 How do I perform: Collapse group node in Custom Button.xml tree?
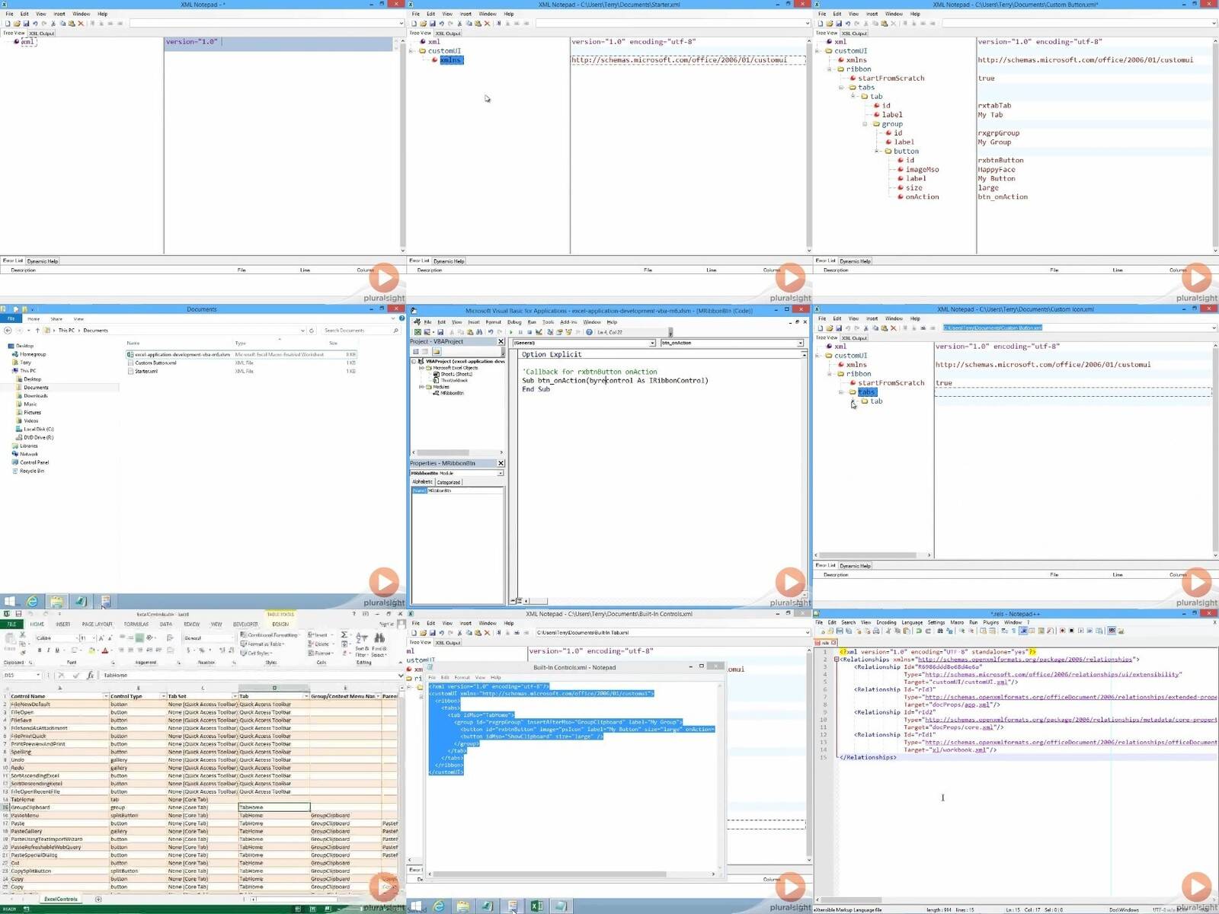pos(865,124)
